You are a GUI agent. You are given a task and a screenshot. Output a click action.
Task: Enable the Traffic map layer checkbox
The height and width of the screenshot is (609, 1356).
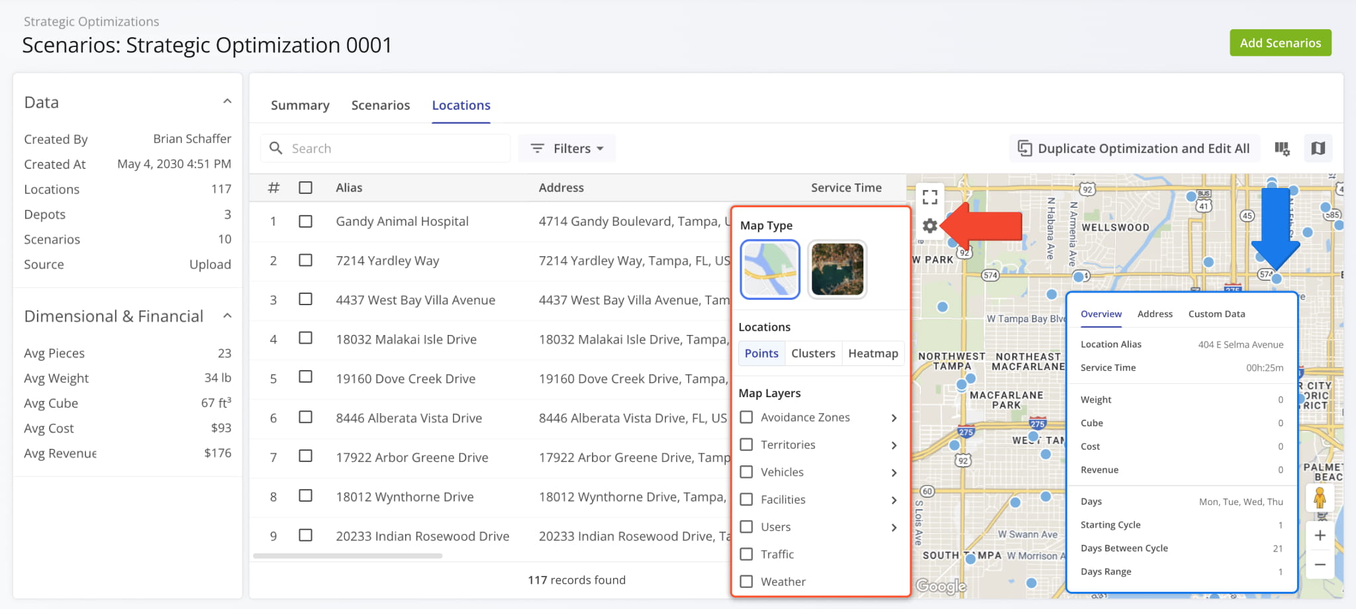tap(746, 554)
